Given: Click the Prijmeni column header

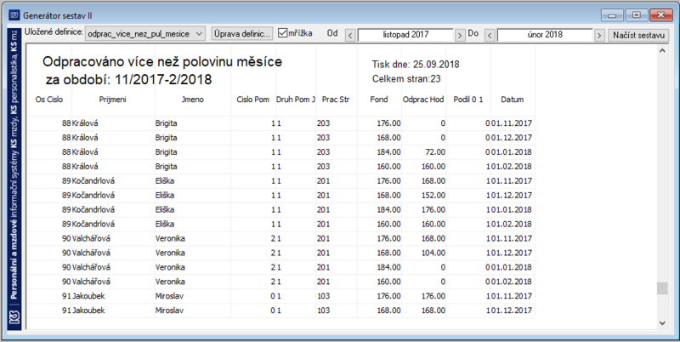Looking at the screenshot, I should click(x=113, y=100).
